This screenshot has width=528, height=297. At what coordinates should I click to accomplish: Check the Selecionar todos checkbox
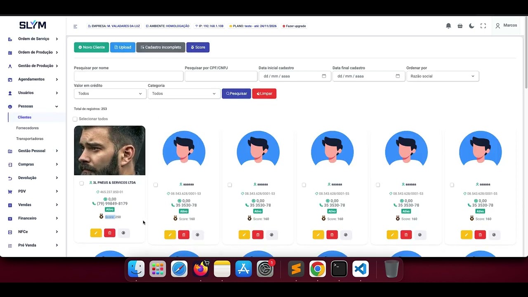click(75, 119)
